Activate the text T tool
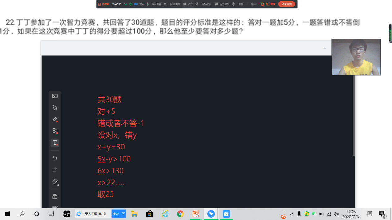 (x=55, y=143)
